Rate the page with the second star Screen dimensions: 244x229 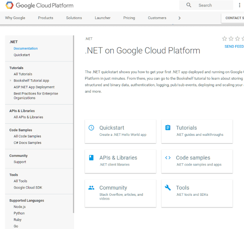point(231,39)
